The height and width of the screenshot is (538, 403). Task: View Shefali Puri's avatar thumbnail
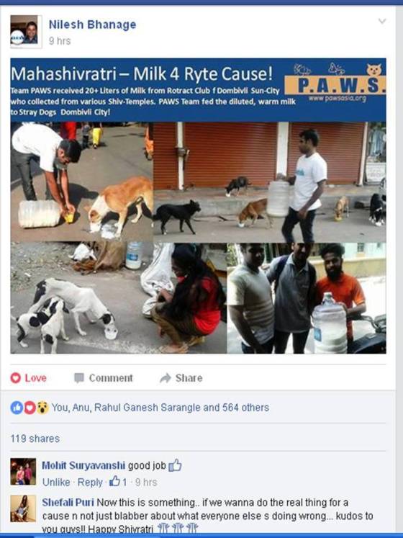[23, 508]
